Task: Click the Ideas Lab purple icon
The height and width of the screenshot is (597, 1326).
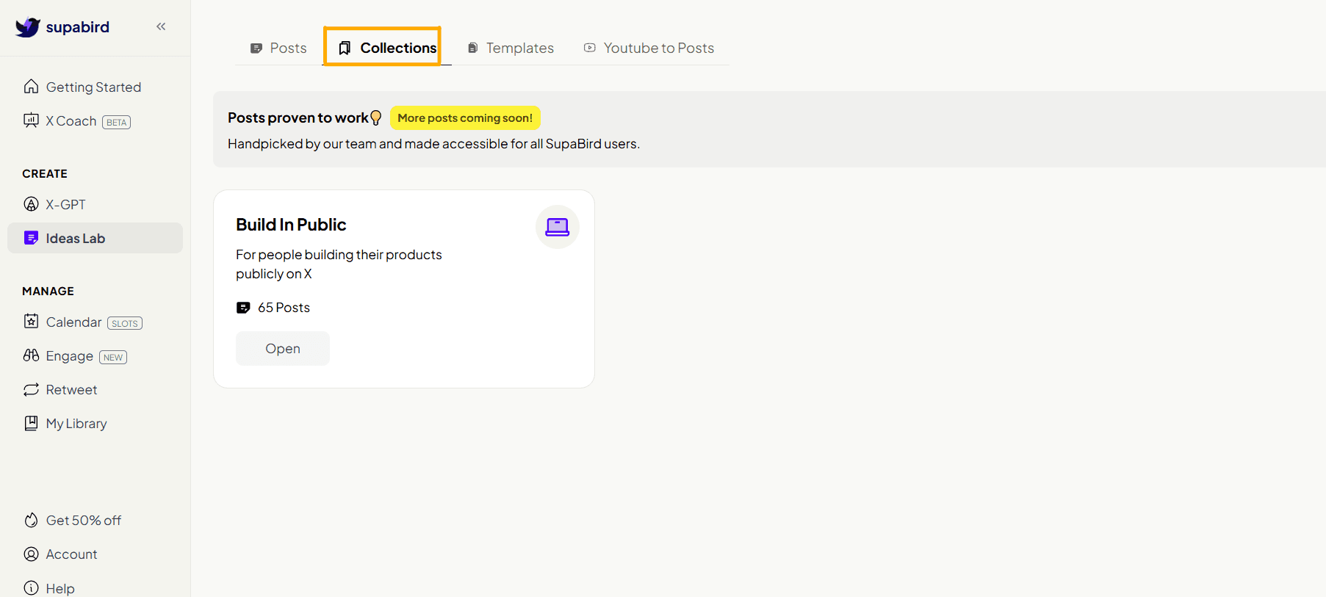Action: point(31,238)
